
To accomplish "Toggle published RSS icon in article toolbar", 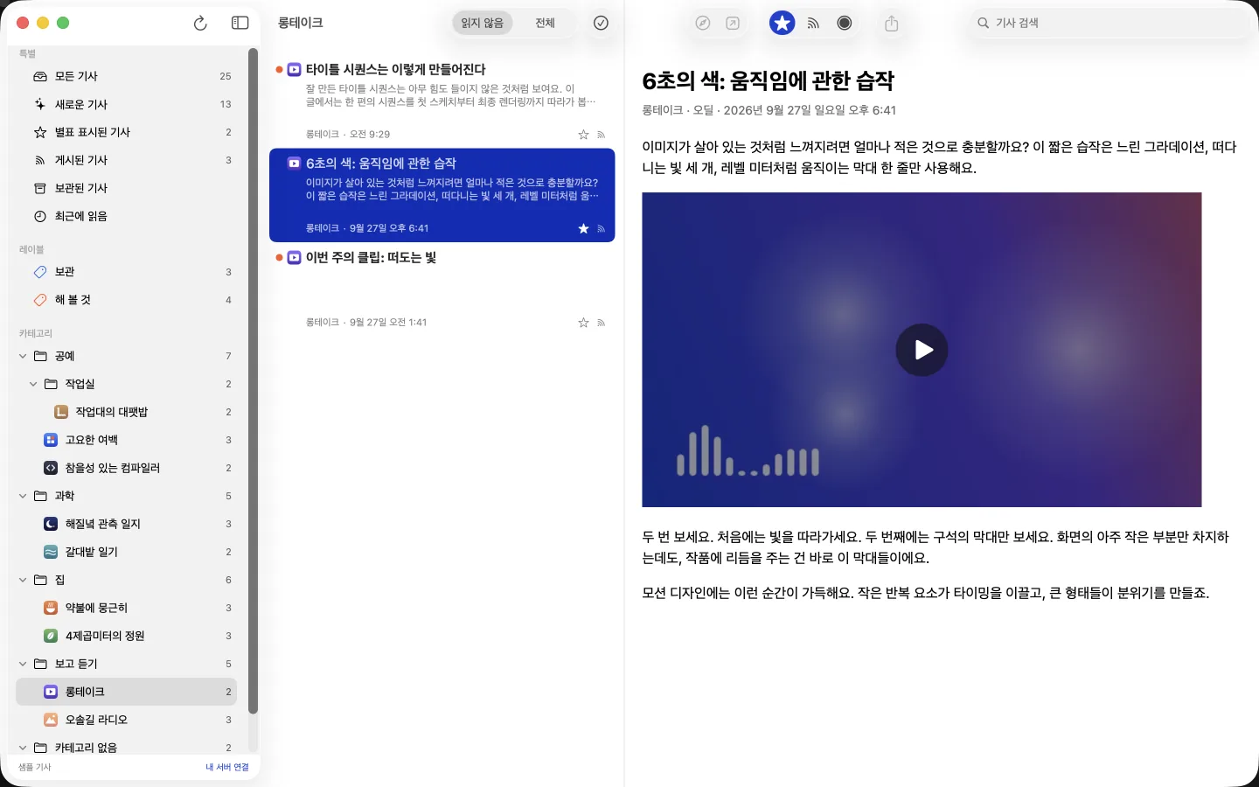I will click(813, 24).
